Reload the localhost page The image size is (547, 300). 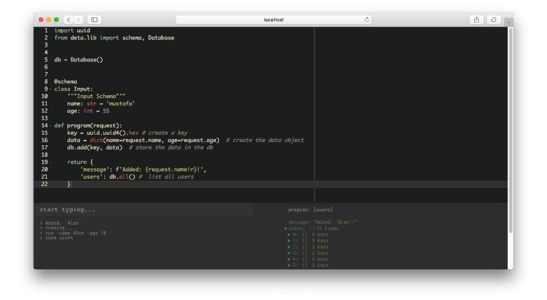tap(367, 19)
